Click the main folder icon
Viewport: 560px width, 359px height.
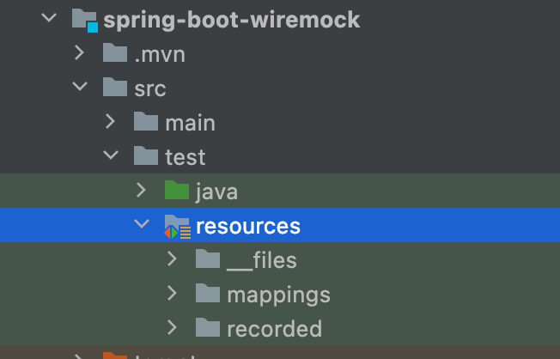(x=146, y=121)
